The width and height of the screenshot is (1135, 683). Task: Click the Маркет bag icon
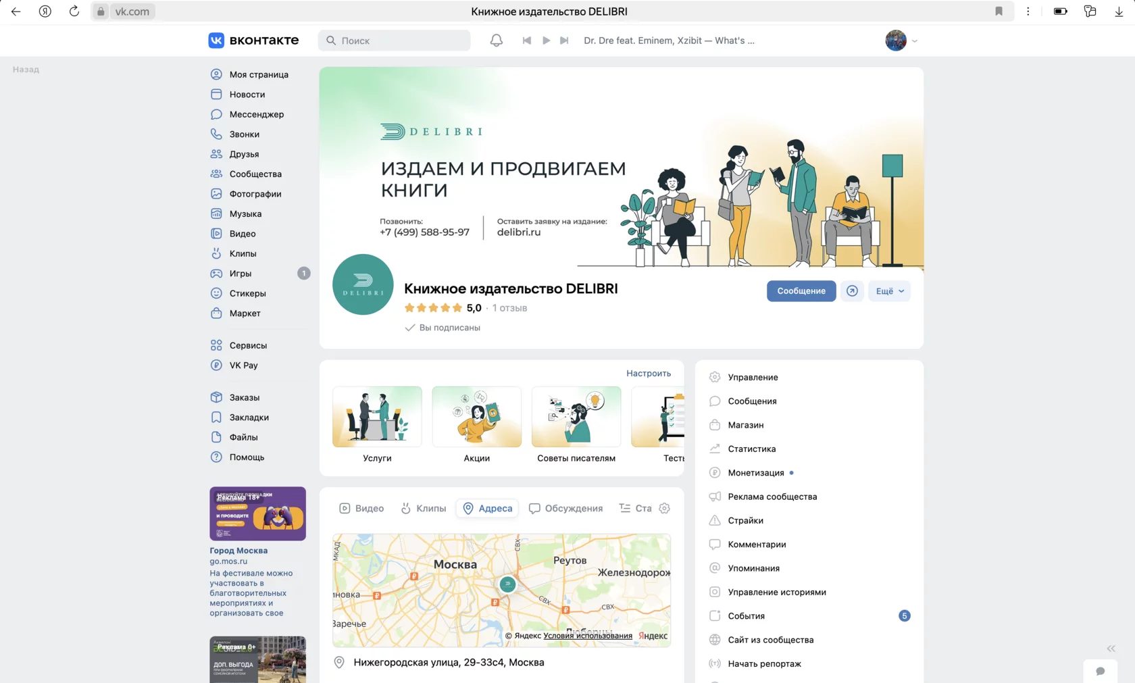tap(216, 313)
